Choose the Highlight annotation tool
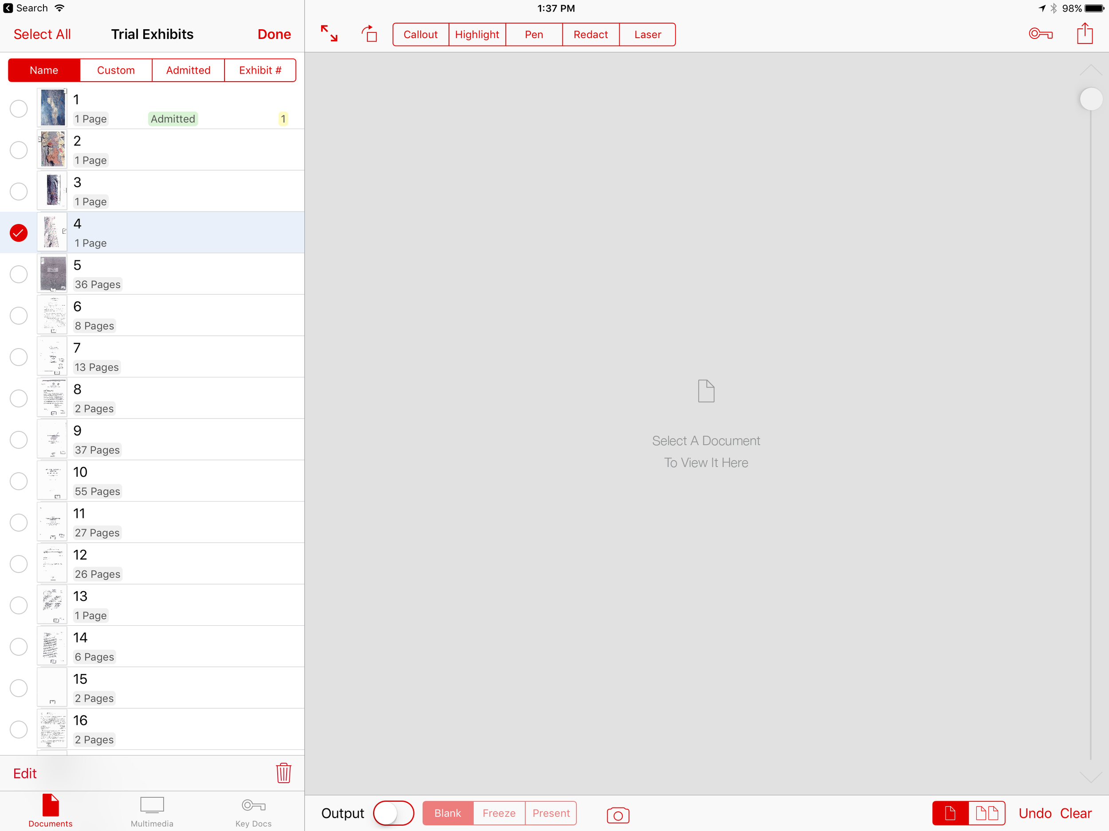 click(x=477, y=34)
